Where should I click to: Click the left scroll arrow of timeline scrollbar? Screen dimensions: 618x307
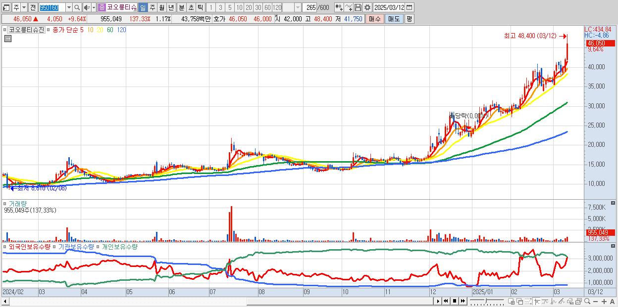pyautogui.click(x=4, y=301)
